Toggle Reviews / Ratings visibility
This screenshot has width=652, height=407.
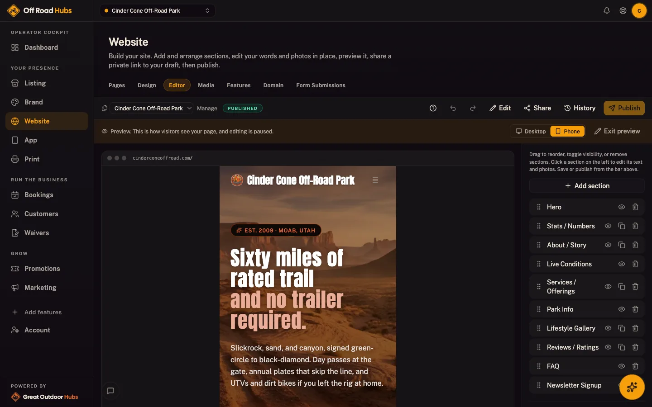tap(608, 347)
